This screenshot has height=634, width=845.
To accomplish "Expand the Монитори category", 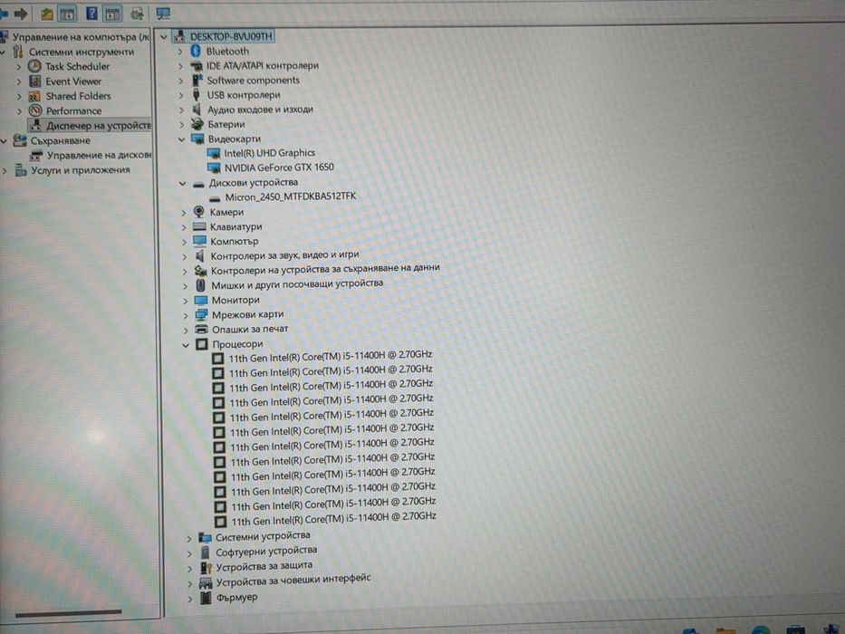I will click(x=186, y=301).
